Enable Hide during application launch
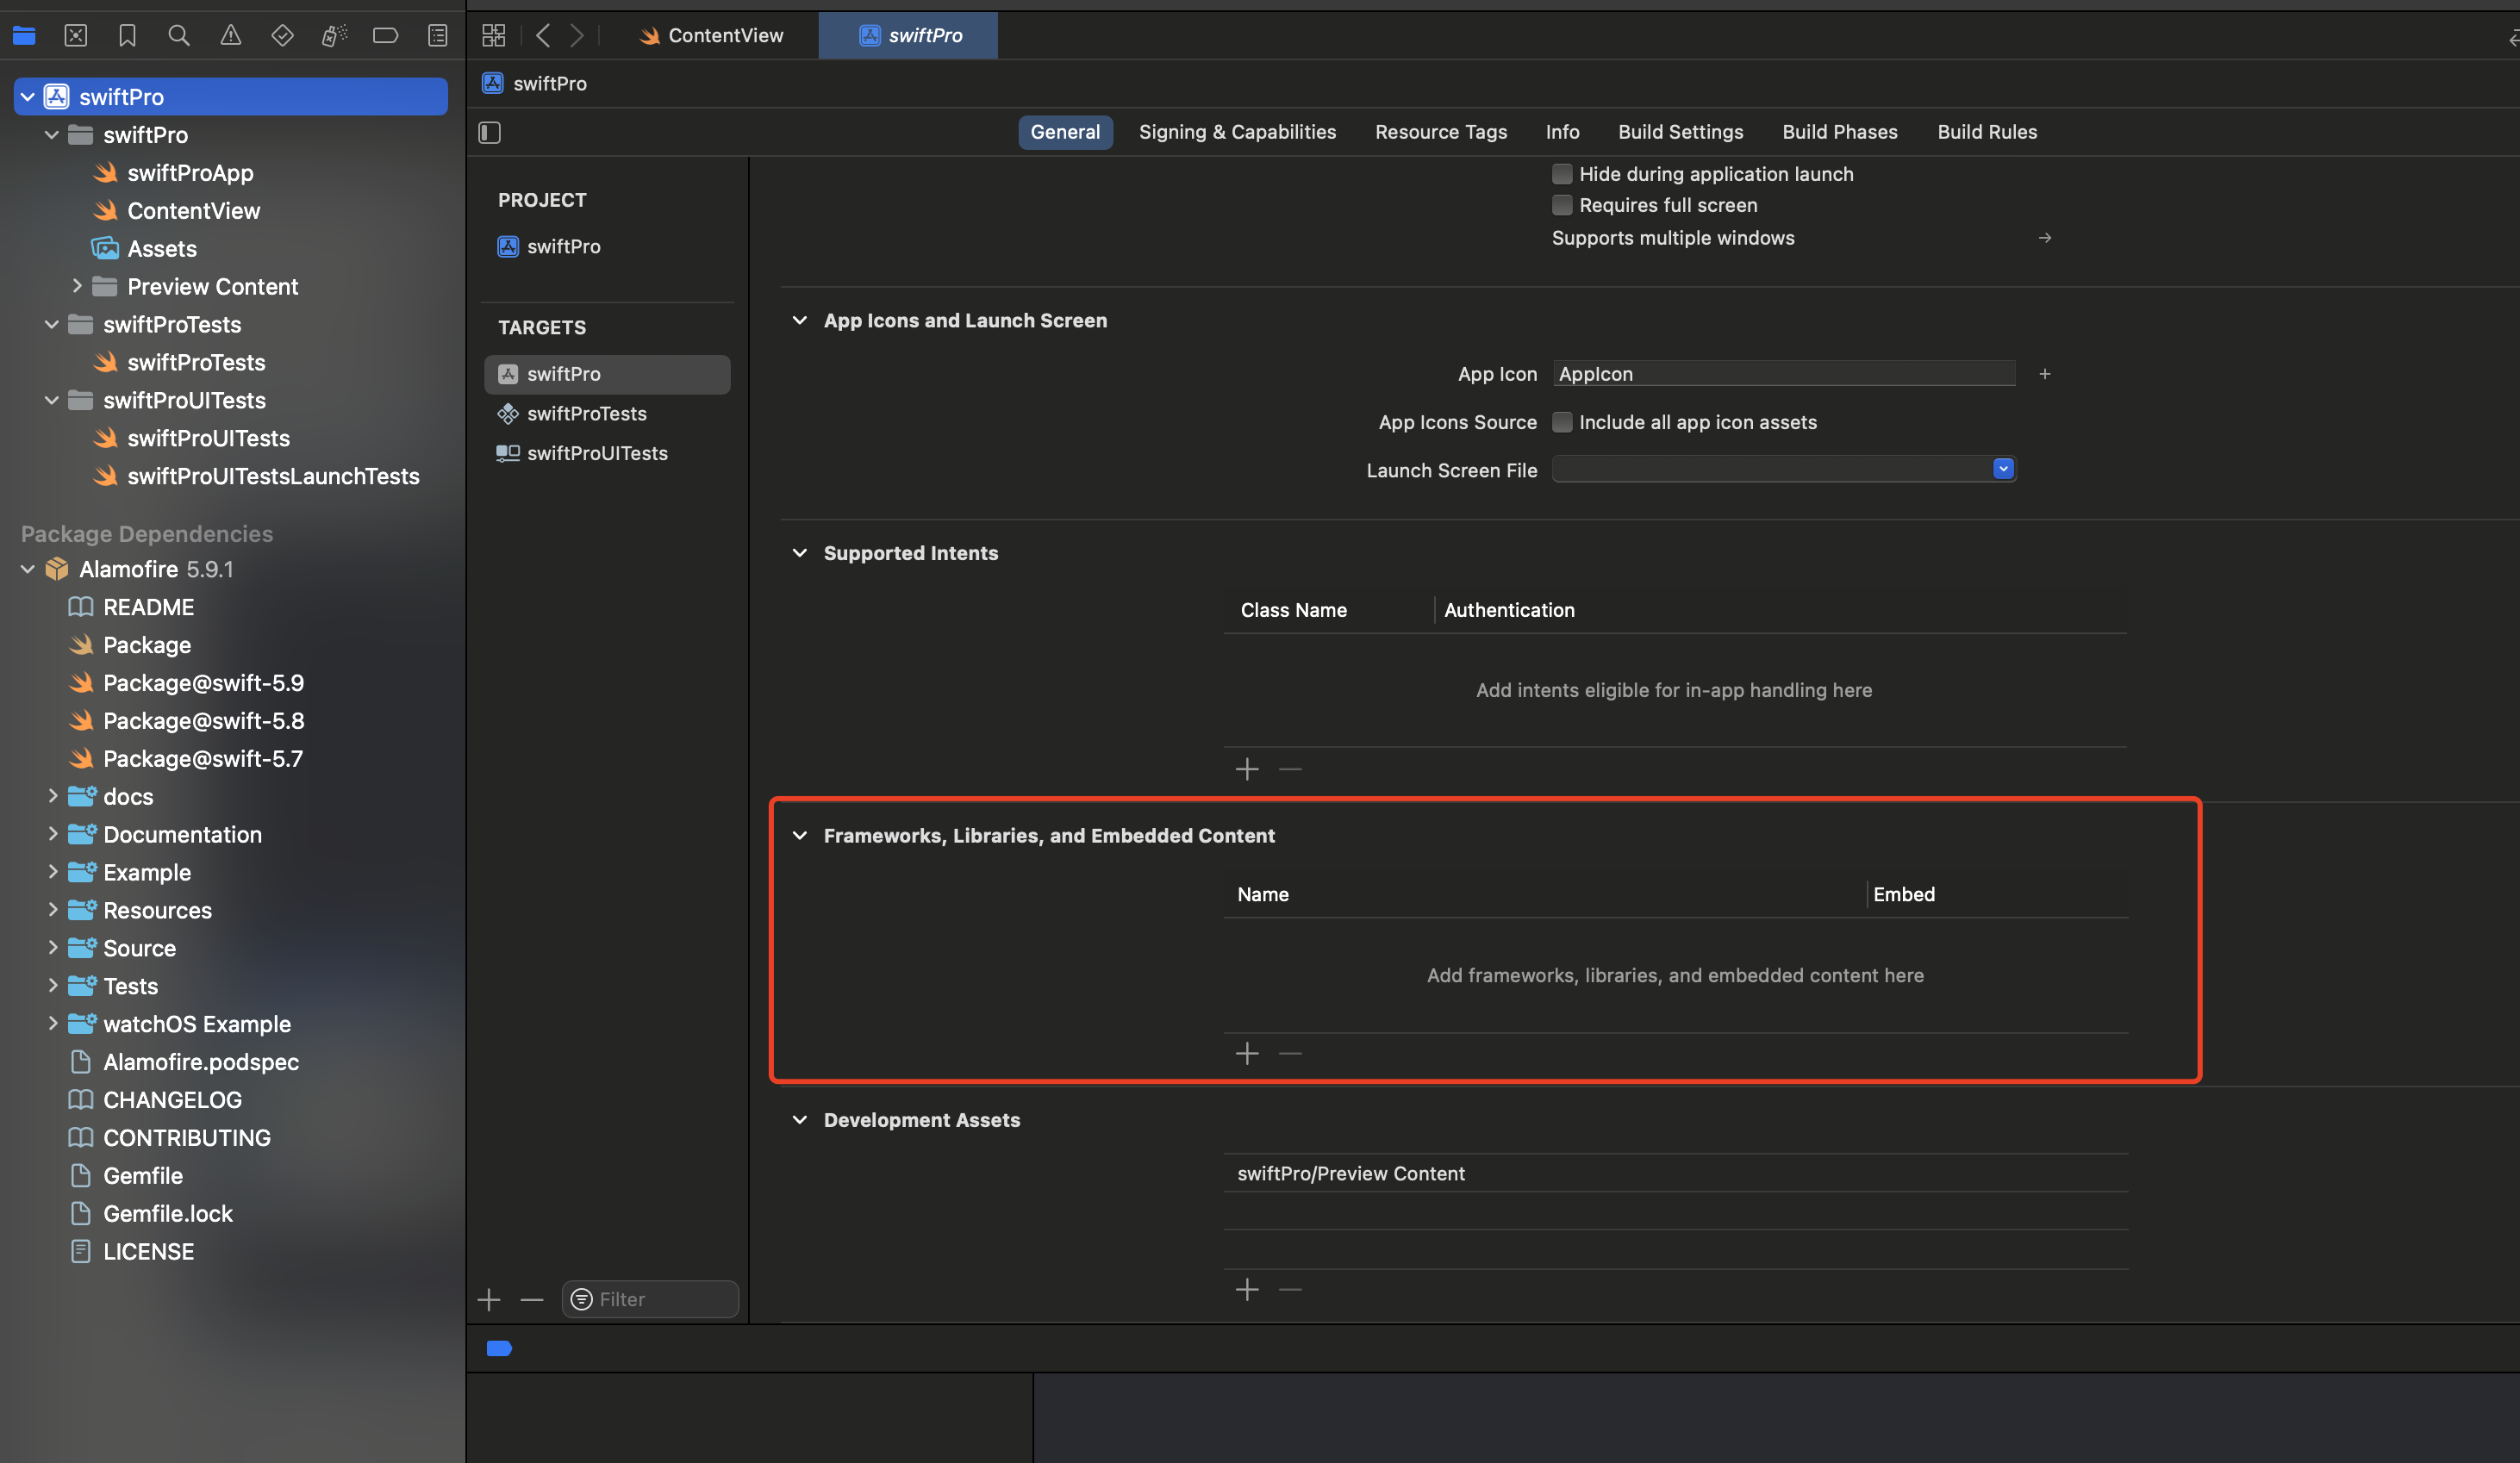The width and height of the screenshot is (2520, 1463). click(1562, 174)
